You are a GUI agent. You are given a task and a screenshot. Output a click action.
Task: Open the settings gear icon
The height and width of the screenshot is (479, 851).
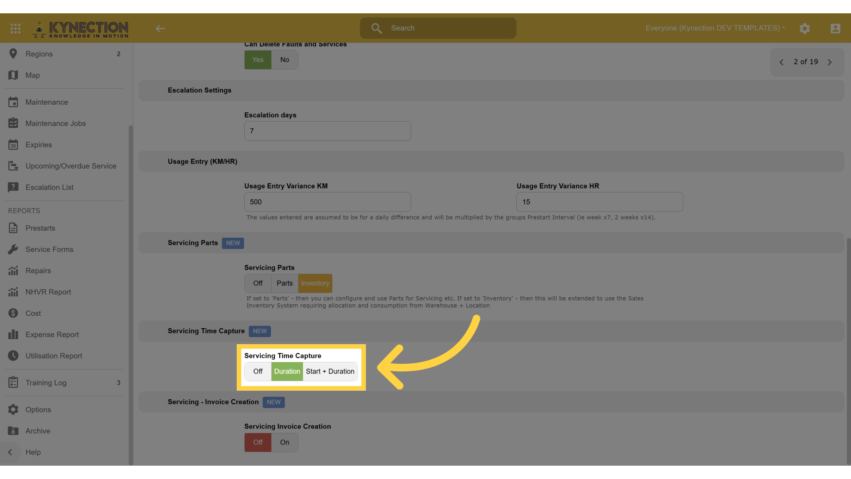click(804, 28)
